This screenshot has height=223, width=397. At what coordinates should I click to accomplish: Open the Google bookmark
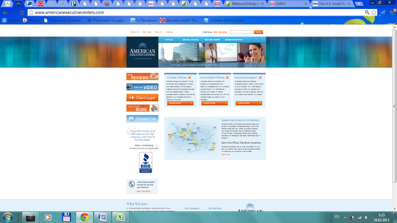tap(11, 20)
